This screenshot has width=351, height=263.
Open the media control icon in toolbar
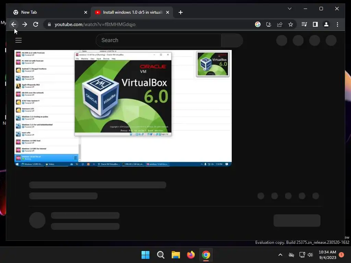click(x=304, y=24)
